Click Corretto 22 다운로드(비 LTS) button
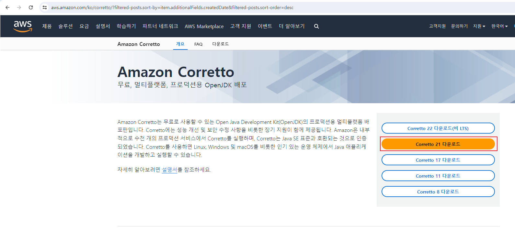Image resolution: width=515 pixels, height=241 pixels. click(x=438, y=128)
